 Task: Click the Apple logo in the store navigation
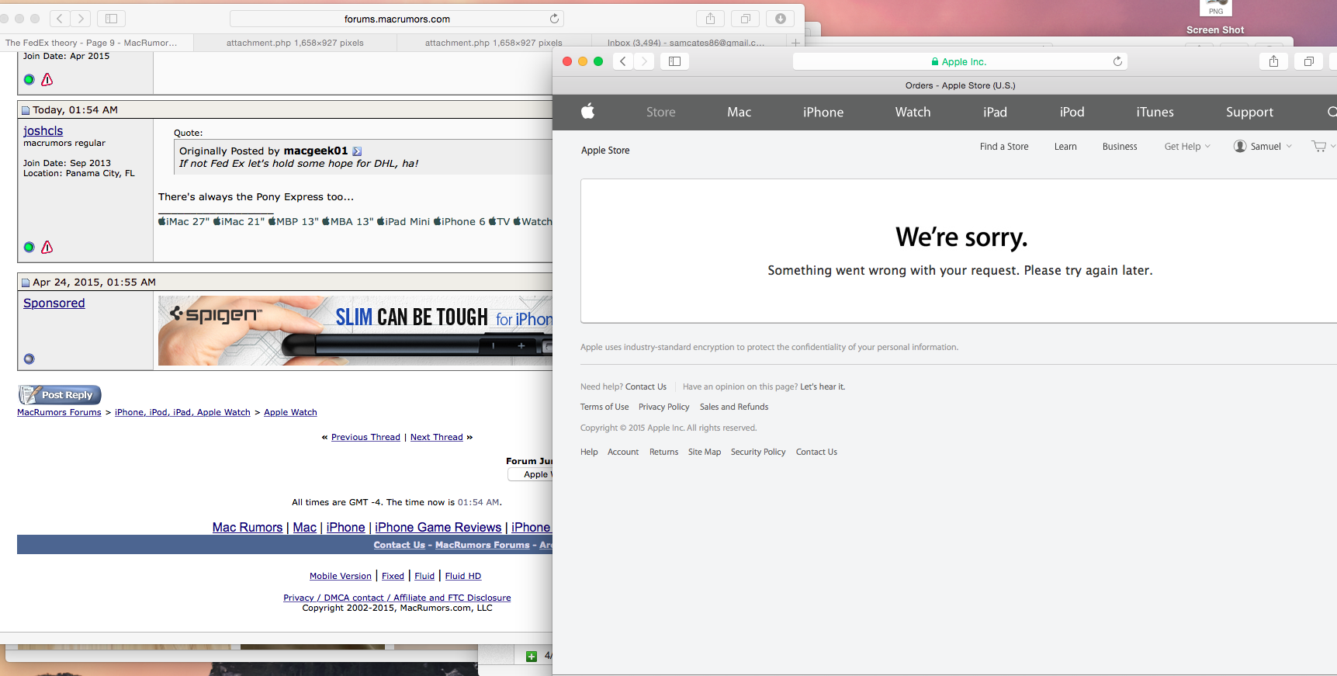click(x=588, y=111)
